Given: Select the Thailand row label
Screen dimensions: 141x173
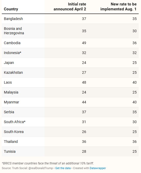Looking at the screenshot, I should point(11,142).
